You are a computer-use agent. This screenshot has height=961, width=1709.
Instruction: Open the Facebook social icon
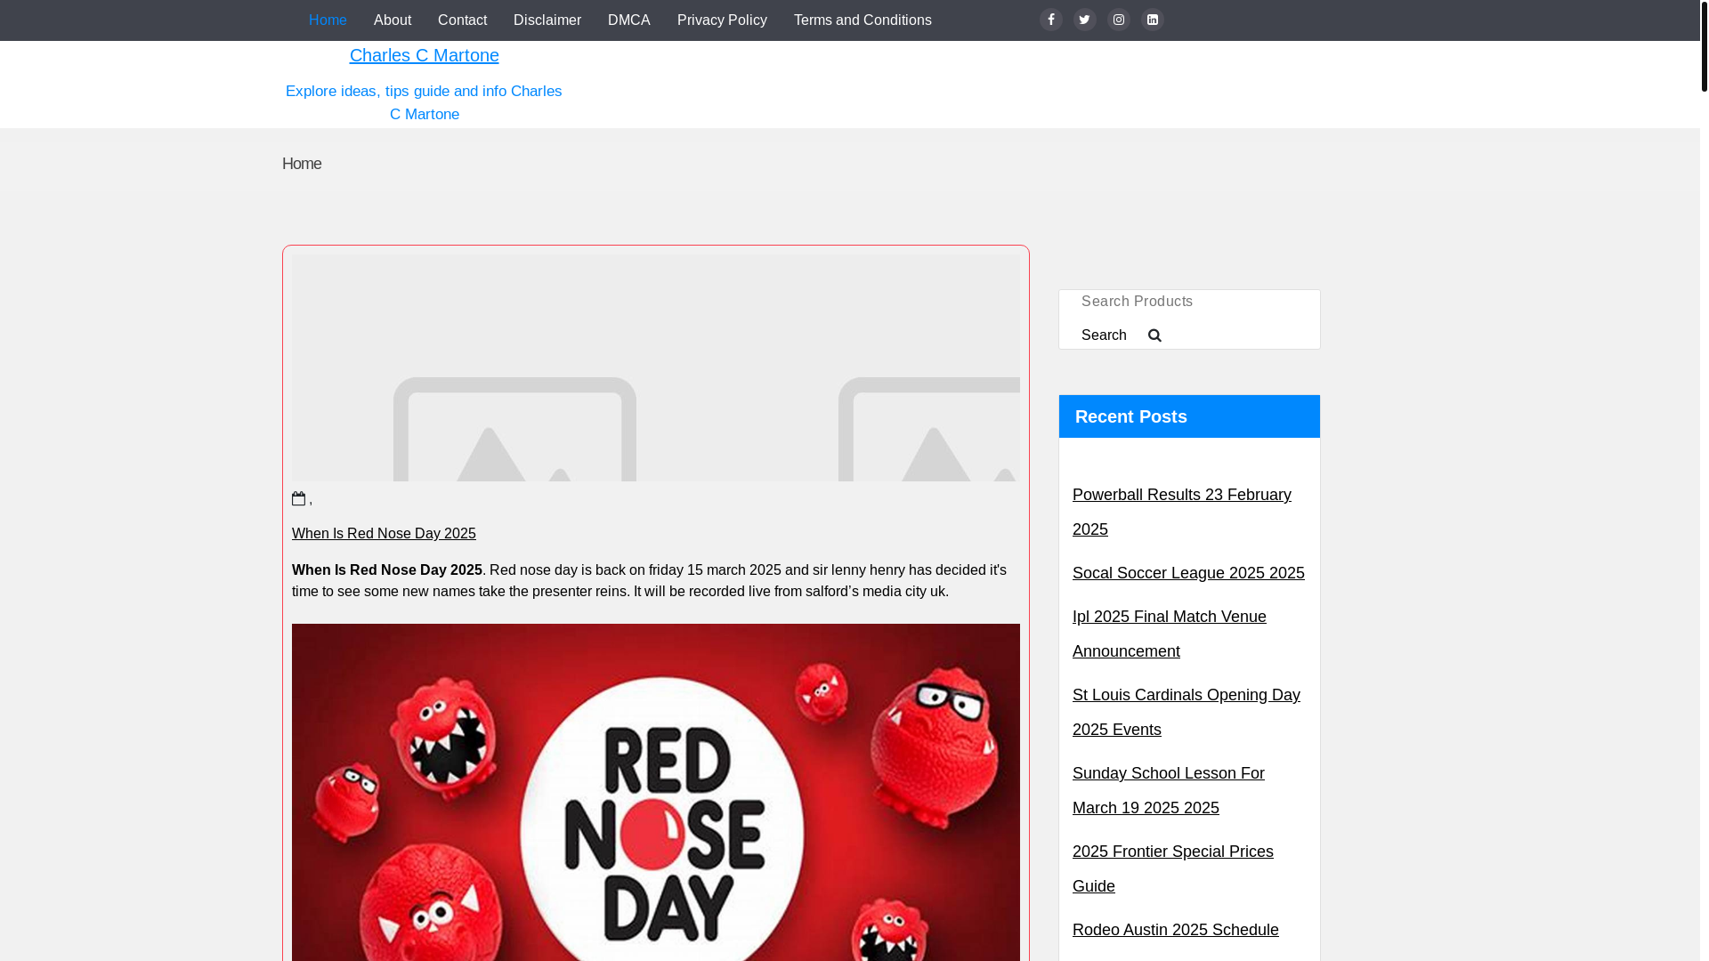[x=1051, y=20]
